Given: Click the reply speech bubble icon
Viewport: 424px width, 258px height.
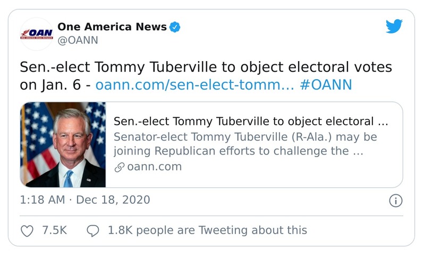Looking at the screenshot, I should click(93, 230).
